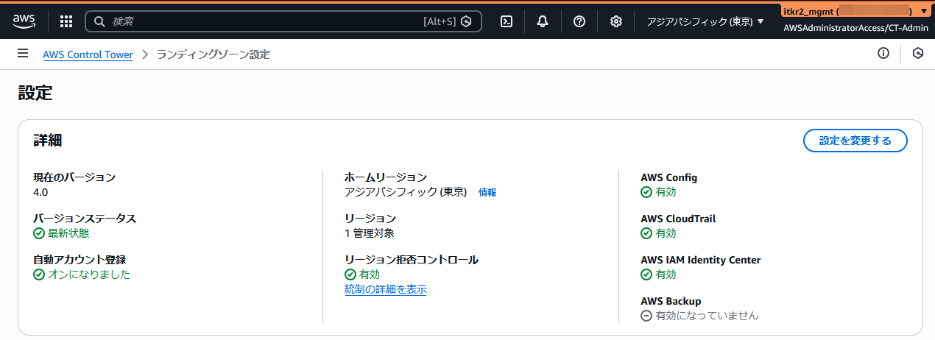Open the help question mark icon
Image resolution: width=935 pixels, height=340 pixels.
(579, 21)
